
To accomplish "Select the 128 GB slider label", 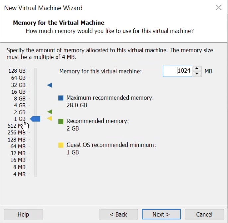I will point(17,71).
